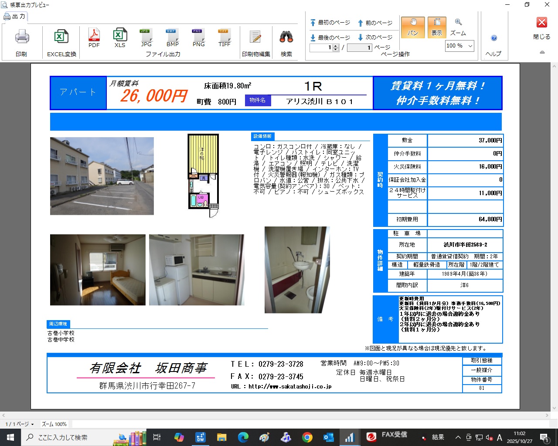Click the 印刷 print icon

pos(22,37)
